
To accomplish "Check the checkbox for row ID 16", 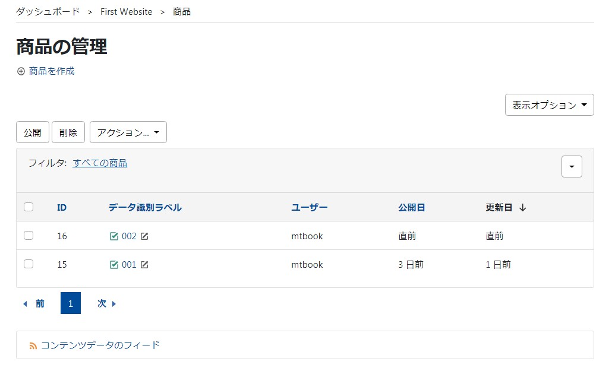I will pyautogui.click(x=29, y=235).
